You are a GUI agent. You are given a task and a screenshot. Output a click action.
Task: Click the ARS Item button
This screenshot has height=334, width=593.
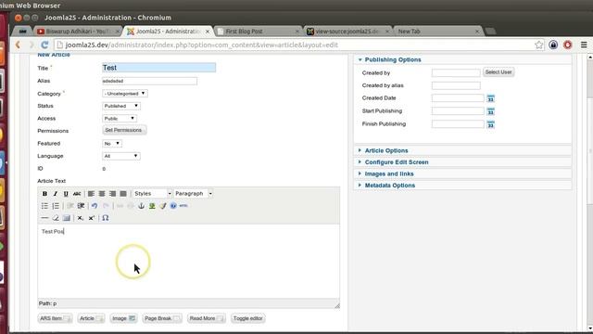pyautogui.click(x=55, y=318)
